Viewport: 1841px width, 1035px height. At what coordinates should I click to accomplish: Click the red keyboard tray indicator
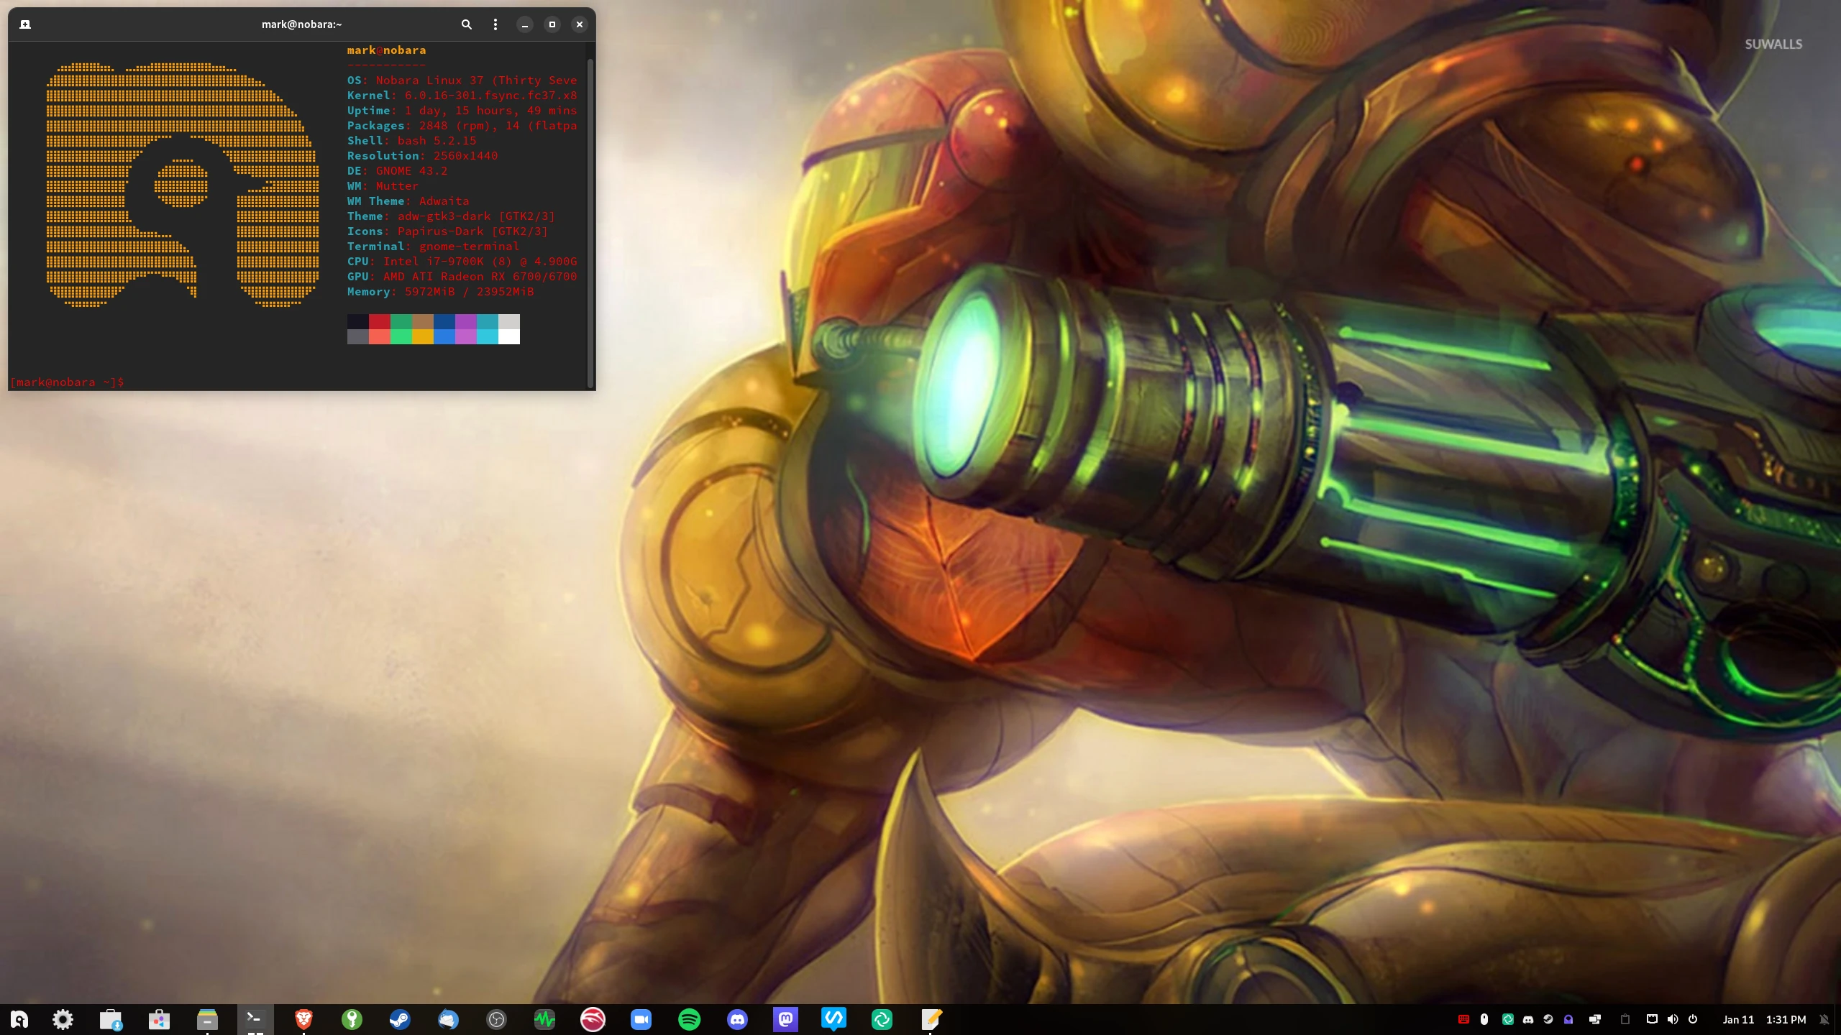click(1463, 1019)
